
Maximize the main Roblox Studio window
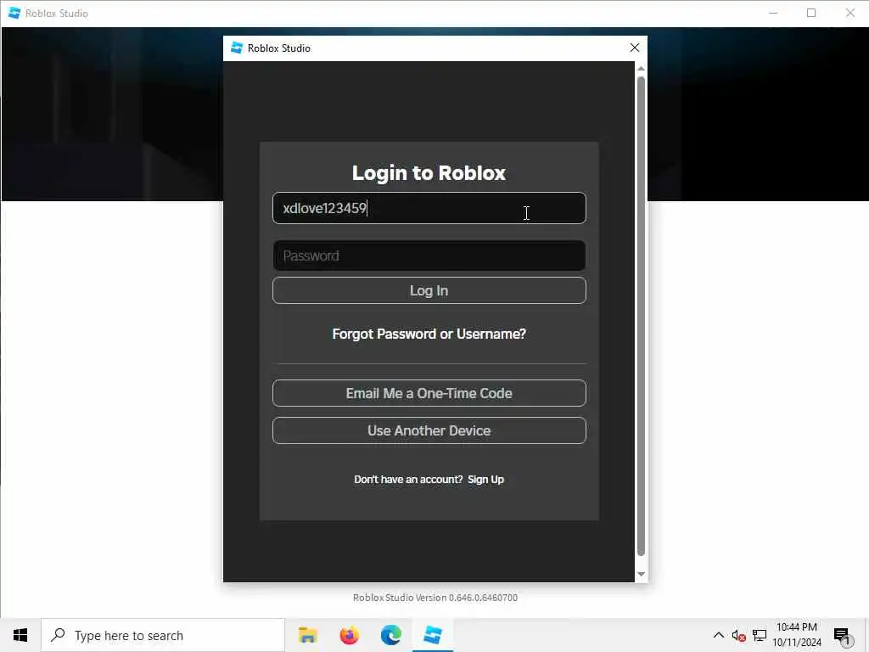811,13
